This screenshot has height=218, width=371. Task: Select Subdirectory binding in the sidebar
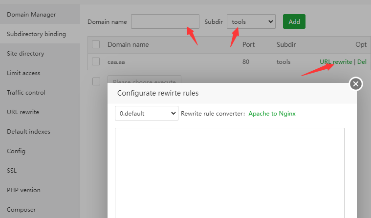point(36,34)
